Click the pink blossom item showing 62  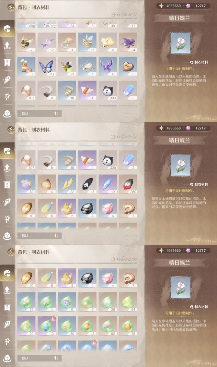(x=108, y=326)
